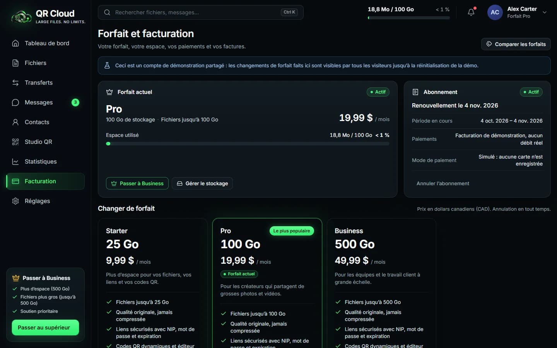Viewport: 557px width, 348px height.
Task: Expand the Alex Carter account chevron
Action: pyautogui.click(x=545, y=12)
